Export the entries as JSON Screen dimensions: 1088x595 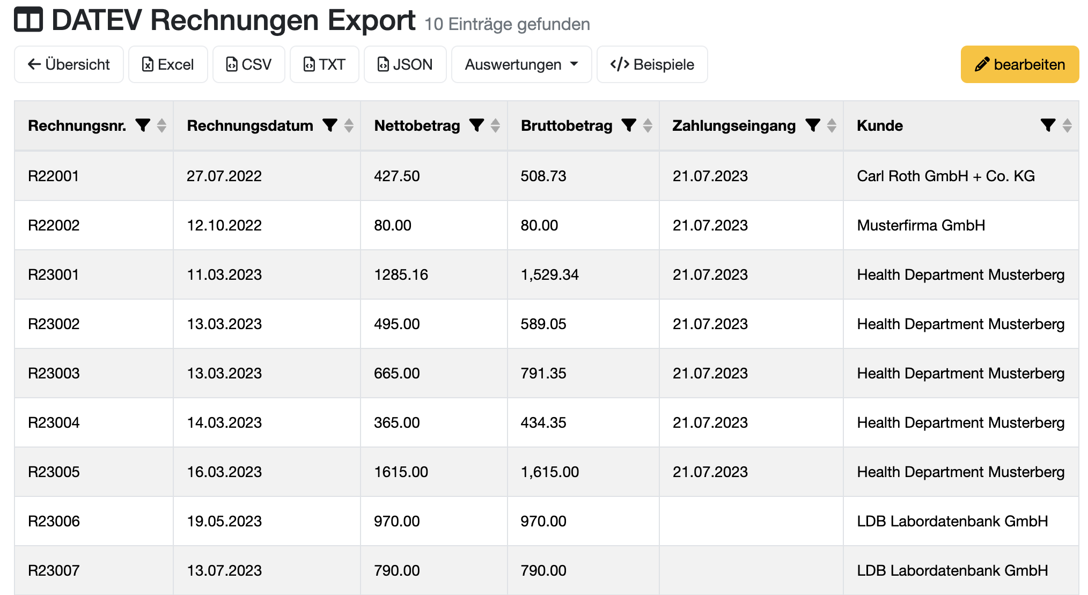pyautogui.click(x=405, y=64)
